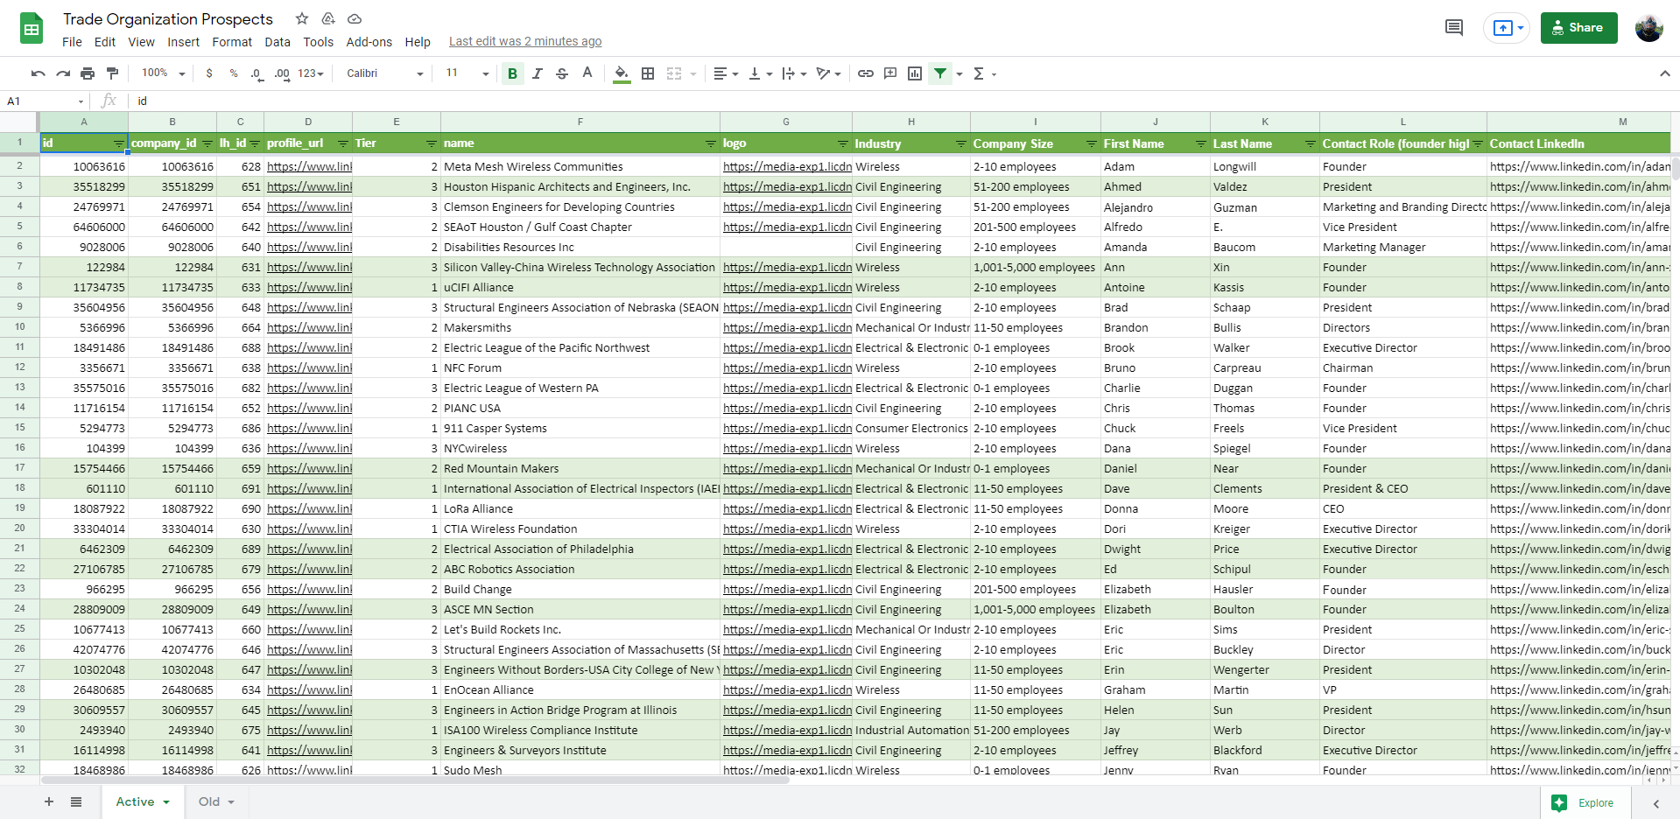Screen dimensions: 1680x819
Task: Open the last edit history link
Action: click(x=525, y=41)
